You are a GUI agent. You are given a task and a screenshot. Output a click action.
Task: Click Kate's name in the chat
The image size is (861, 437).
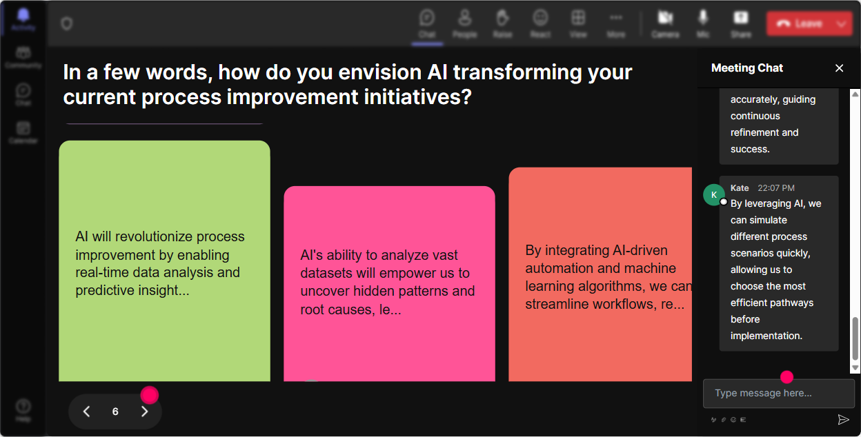(740, 187)
